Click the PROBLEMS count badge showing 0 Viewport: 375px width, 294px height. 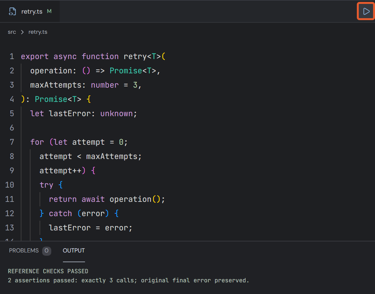click(47, 251)
